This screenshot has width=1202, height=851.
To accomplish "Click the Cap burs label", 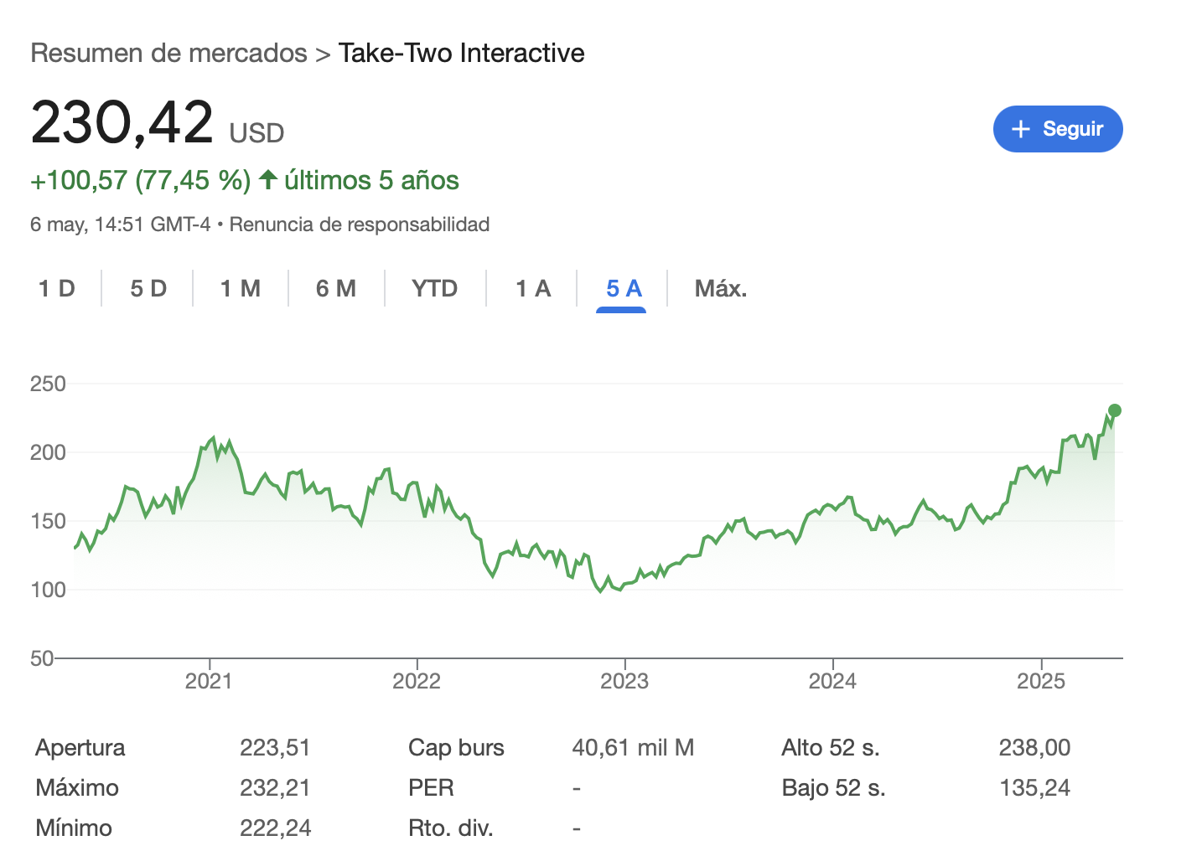I will 456,748.
